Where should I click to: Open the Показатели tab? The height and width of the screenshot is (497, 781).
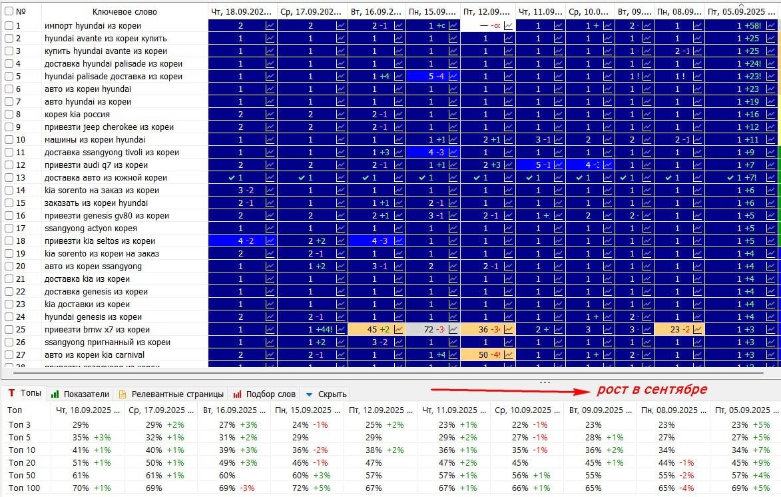point(80,394)
